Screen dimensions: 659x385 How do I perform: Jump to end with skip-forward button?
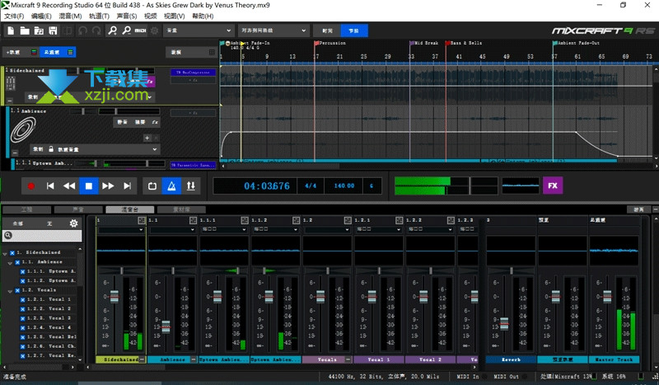[x=127, y=186]
